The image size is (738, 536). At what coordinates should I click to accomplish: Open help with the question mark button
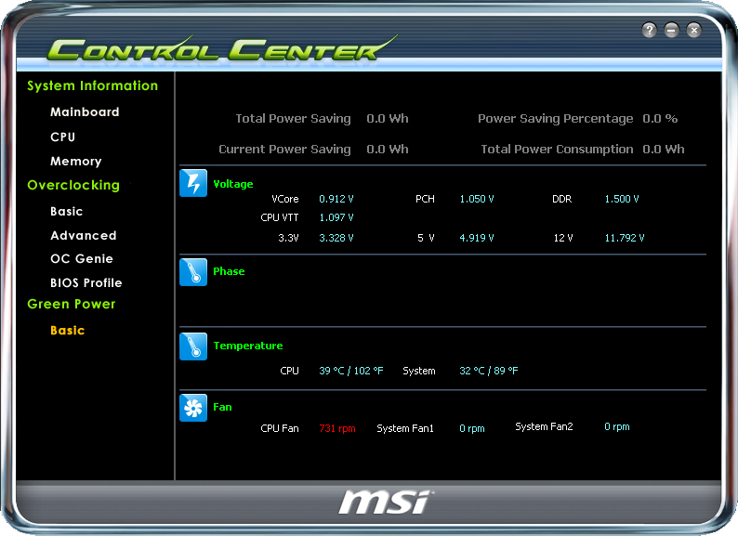[649, 30]
